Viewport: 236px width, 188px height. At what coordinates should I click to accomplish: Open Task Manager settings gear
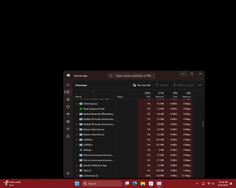click(68, 173)
